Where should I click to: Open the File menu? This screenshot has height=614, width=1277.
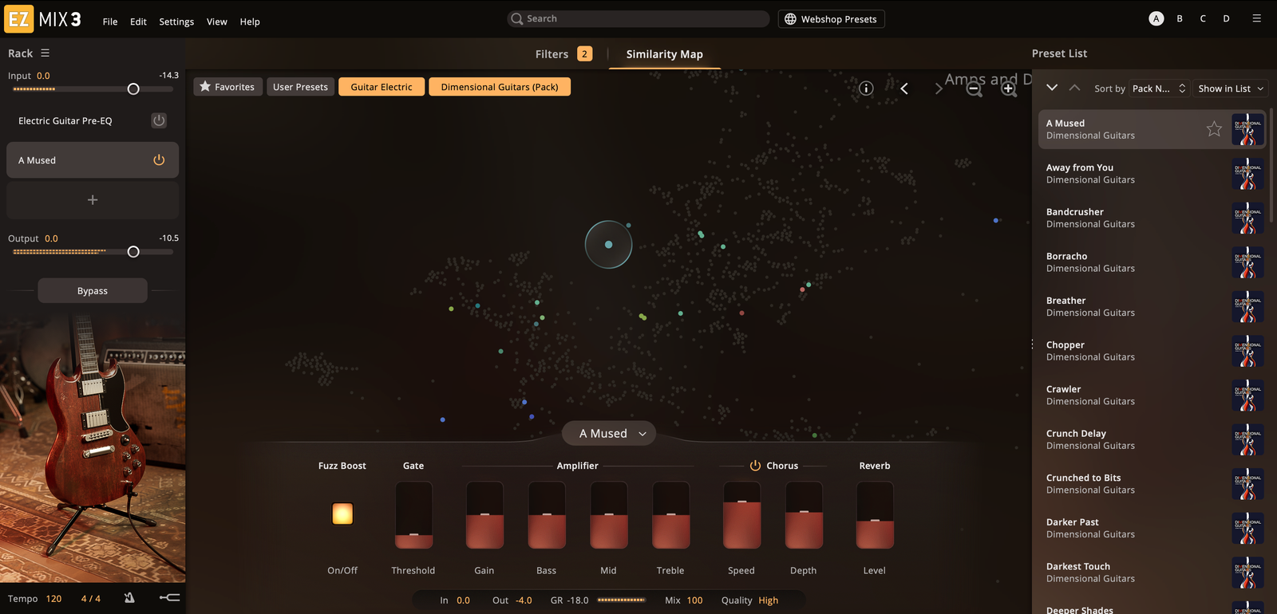click(110, 22)
